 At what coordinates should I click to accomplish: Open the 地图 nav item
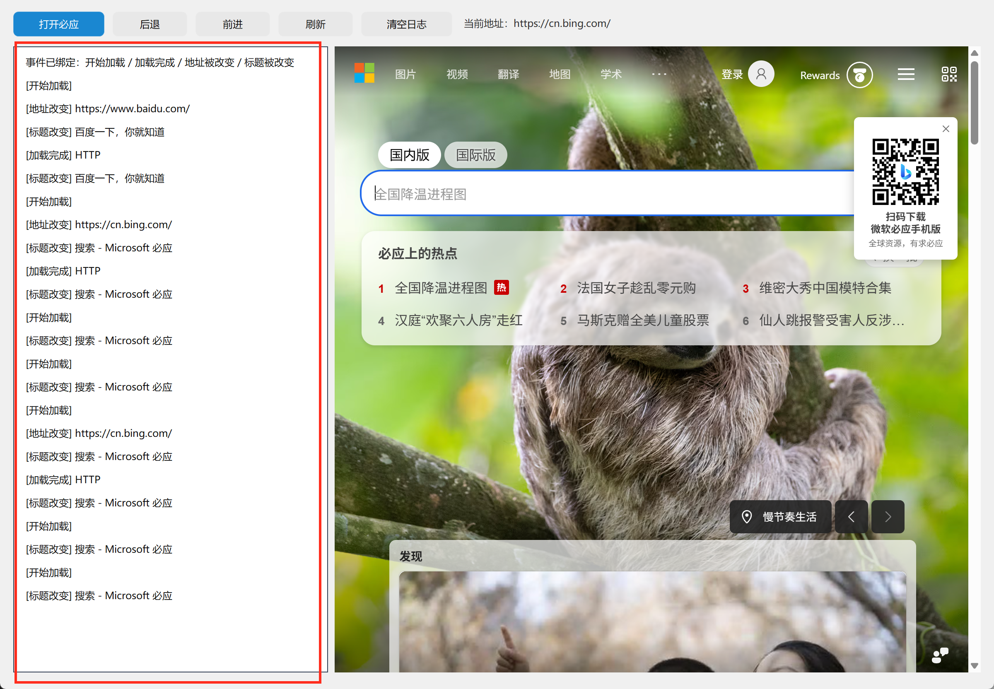[x=560, y=74]
